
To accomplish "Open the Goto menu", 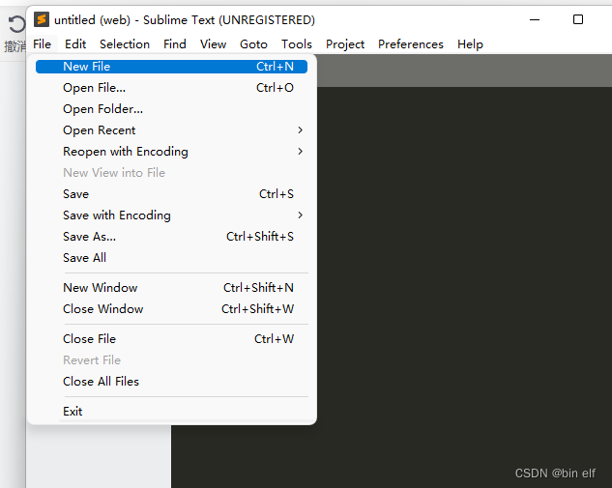I will 253,44.
